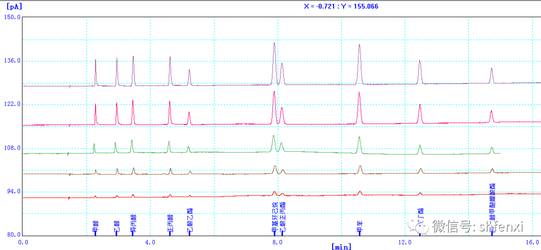Select the 正丙醇 peak marker
The image size is (541, 250).
(x=170, y=224)
